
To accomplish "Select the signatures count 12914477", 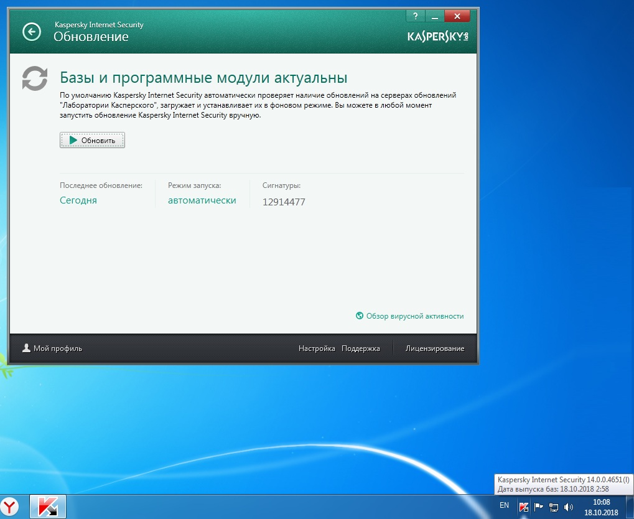I will (x=284, y=202).
